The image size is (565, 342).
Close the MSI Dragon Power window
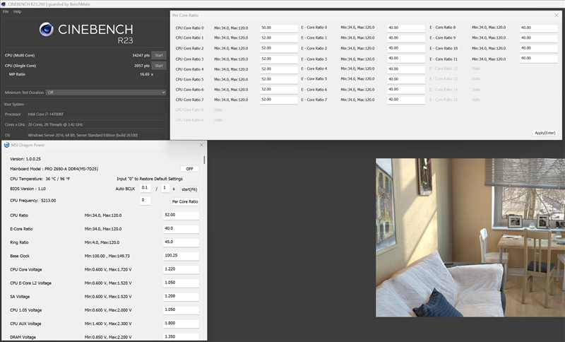coord(201,145)
